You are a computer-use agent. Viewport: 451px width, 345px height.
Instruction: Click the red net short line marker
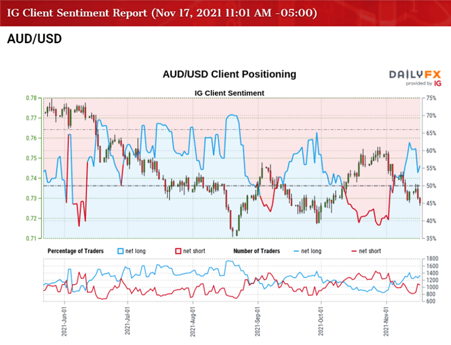(354, 252)
